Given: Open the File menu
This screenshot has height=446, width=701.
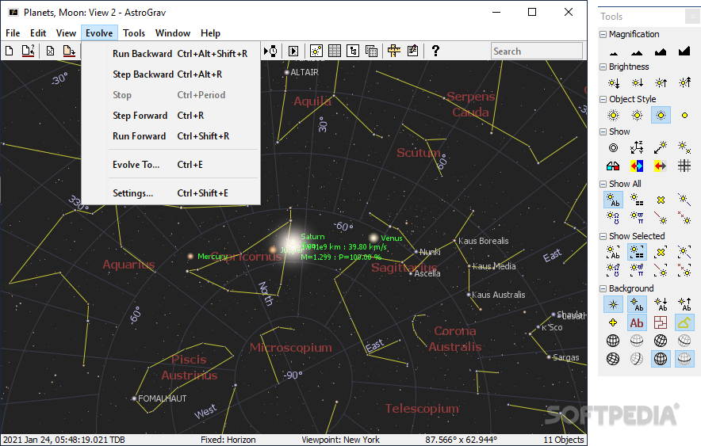Looking at the screenshot, I should coord(13,33).
